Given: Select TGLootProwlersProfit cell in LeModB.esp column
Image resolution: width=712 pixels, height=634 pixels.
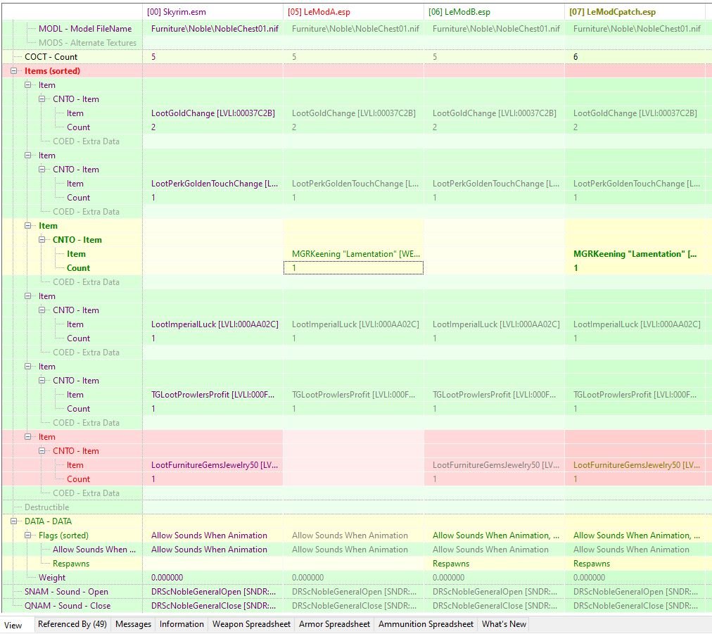Looking at the screenshot, I should pyautogui.click(x=494, y=395).
